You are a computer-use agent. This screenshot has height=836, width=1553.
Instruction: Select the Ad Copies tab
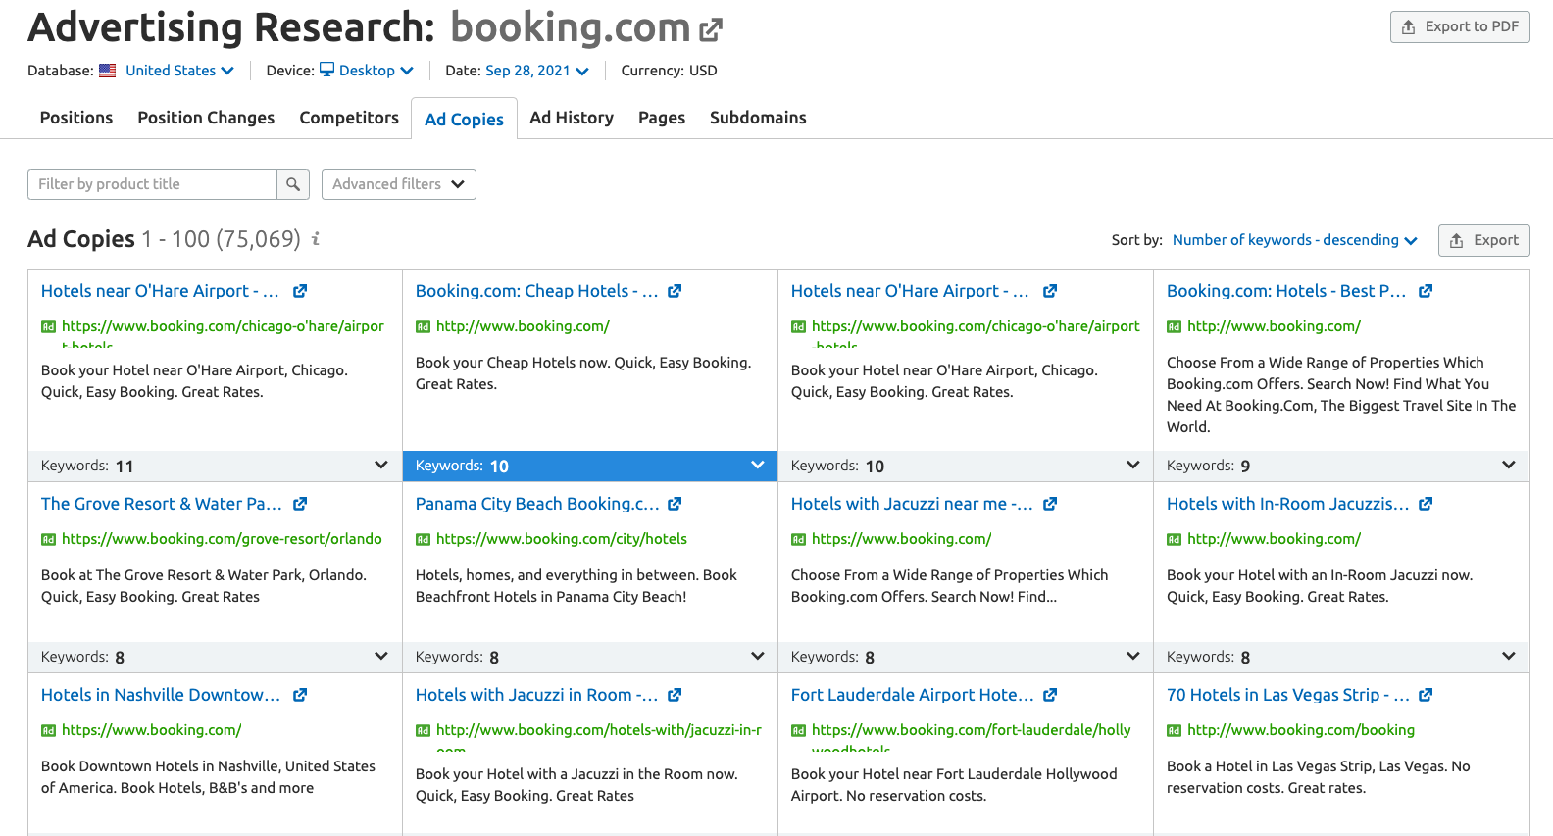[464, 119]
